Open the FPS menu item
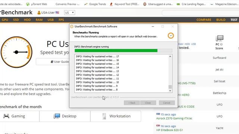Viewport: 239px width, 134px height. [61, 20]
